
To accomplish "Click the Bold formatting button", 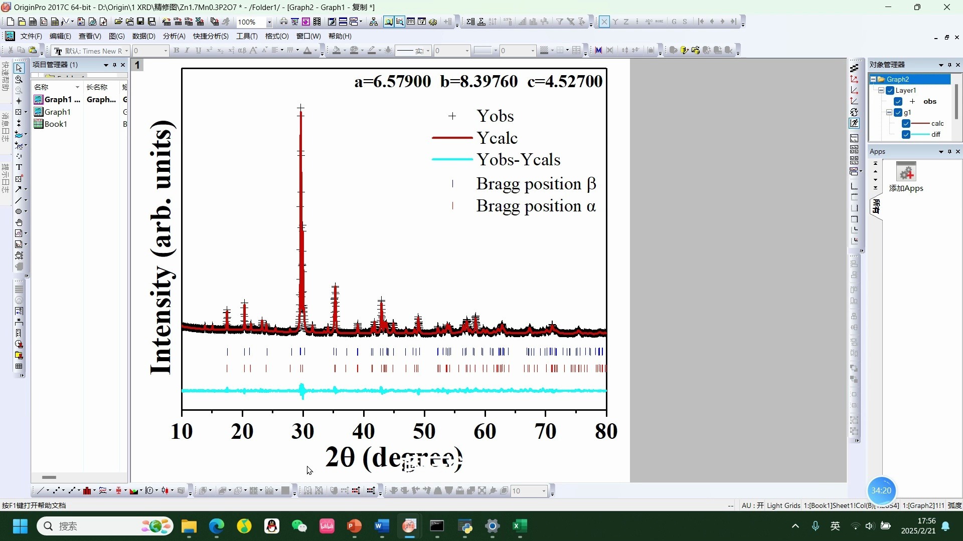I will 176,51.
